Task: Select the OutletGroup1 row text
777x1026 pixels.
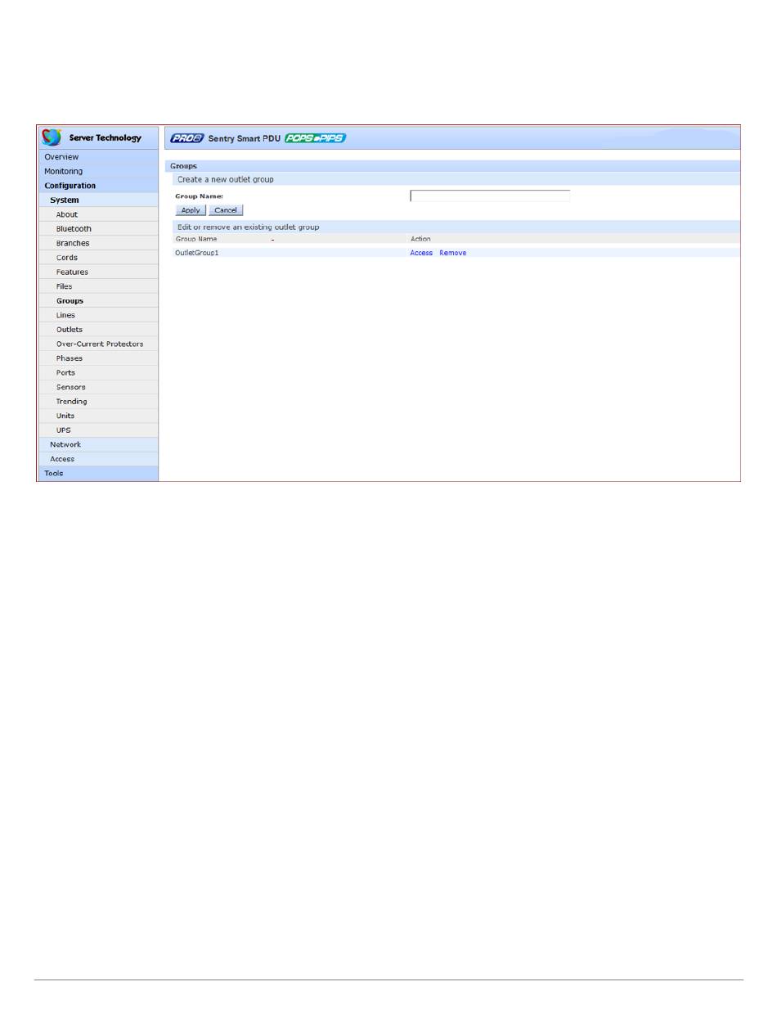Action: (197, 253)
